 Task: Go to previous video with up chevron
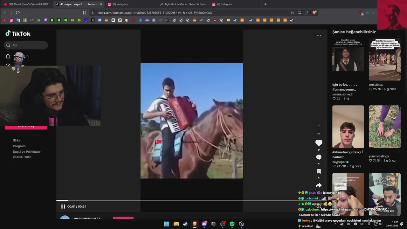click(319, 125)
